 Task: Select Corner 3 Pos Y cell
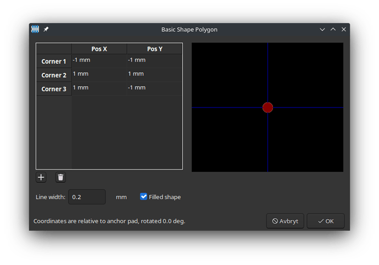(x=154, y=88)
